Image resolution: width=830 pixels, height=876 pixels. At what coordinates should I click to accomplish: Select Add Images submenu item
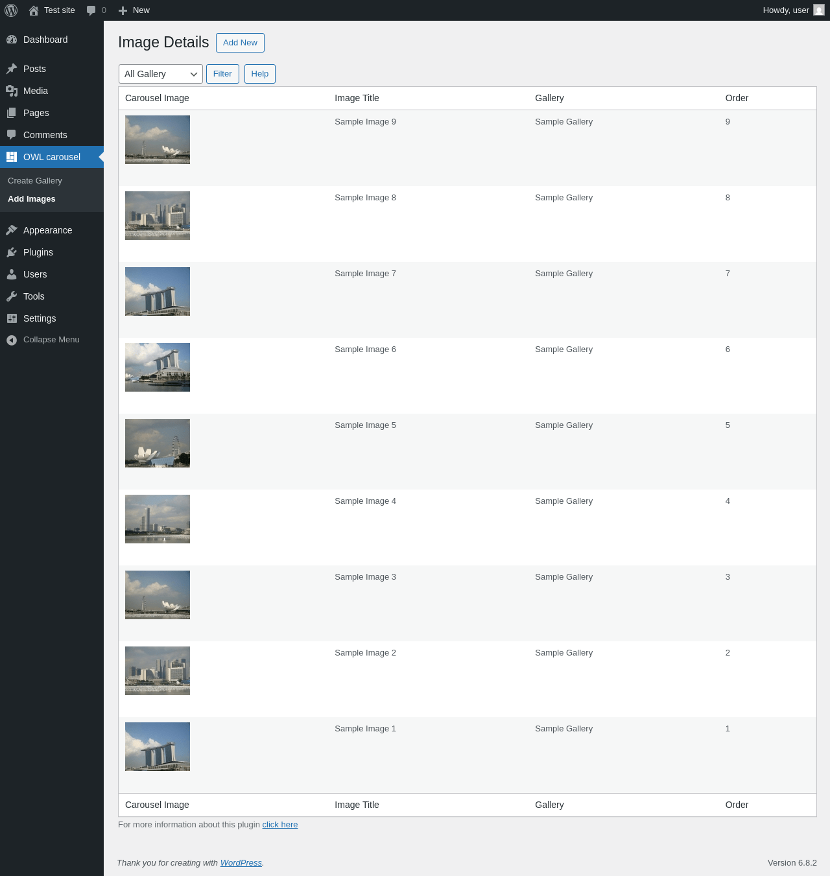pyautogui.click(x=32, y=199)
